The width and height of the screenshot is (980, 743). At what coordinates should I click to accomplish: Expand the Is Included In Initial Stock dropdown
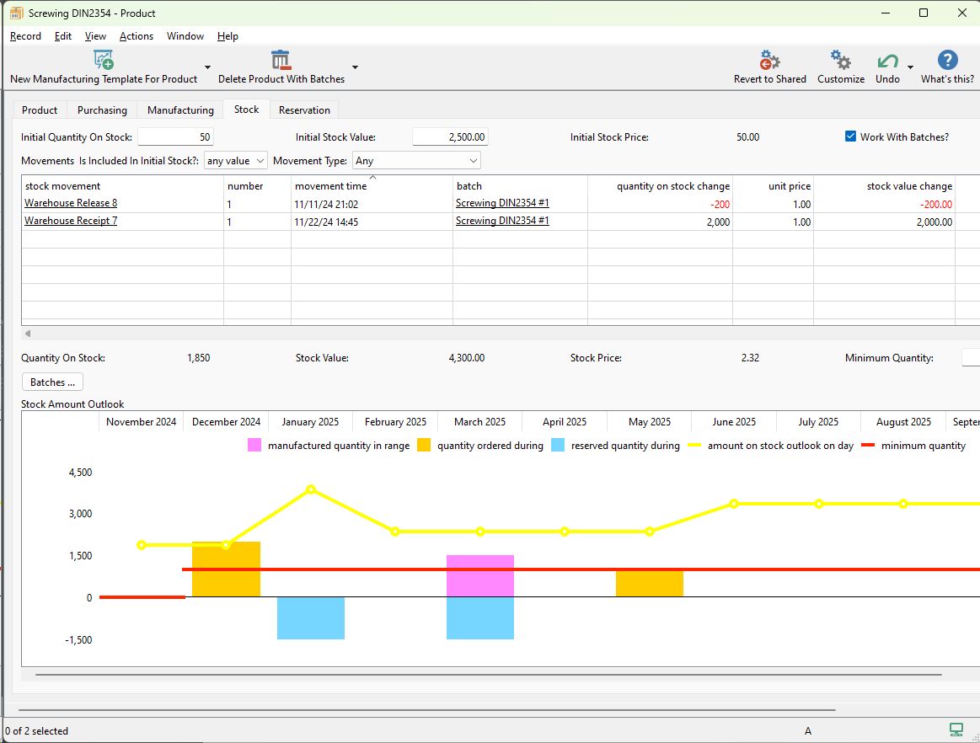(236, 160)
